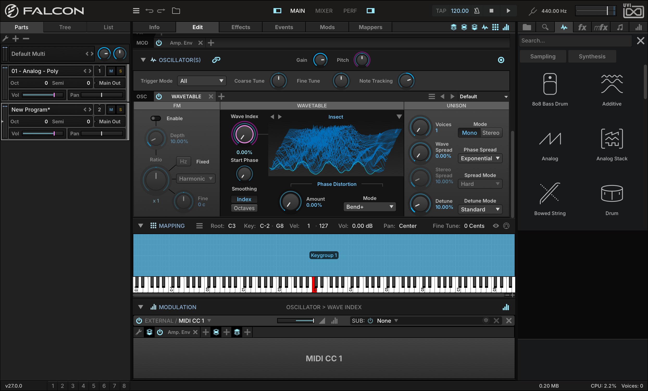648x391 pixels.
Task: Open Trigger Mode dropdown
Action: click(x=202, y=81)
